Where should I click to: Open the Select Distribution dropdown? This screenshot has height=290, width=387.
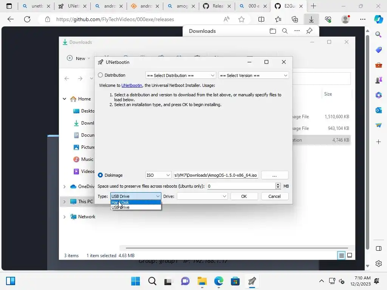tap(181, 76)
